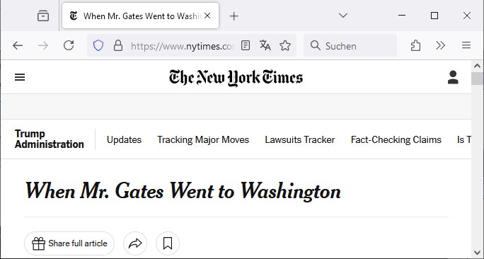This screenshot has width=484, height=259.
Task: Toggle reader view in the address bar
Action: coord(246,46)
